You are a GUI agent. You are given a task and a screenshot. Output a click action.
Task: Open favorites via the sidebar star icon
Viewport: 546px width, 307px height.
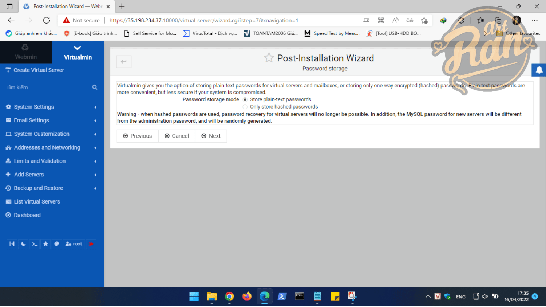pyautogui.click(x=45, y=245)
